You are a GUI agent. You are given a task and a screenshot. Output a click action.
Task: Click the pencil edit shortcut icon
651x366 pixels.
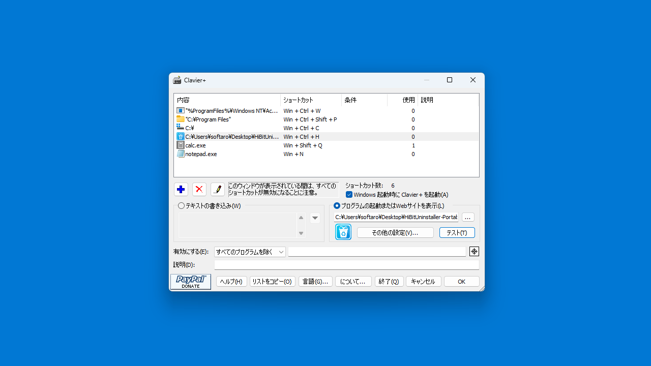pos(218,190)
